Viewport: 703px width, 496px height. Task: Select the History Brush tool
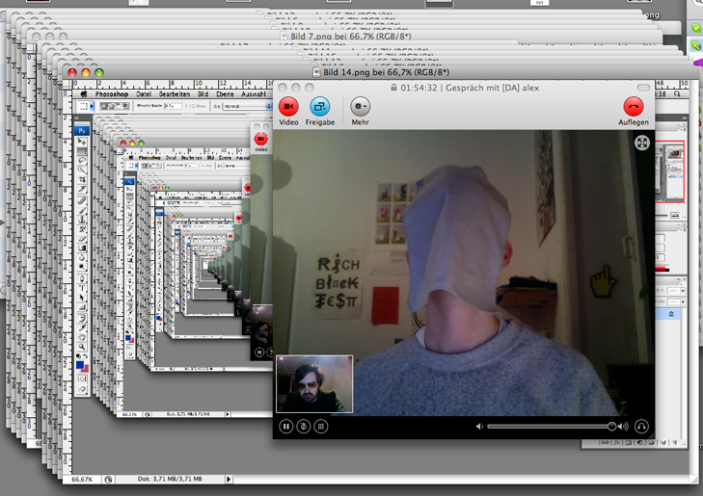tap(82, 229)
